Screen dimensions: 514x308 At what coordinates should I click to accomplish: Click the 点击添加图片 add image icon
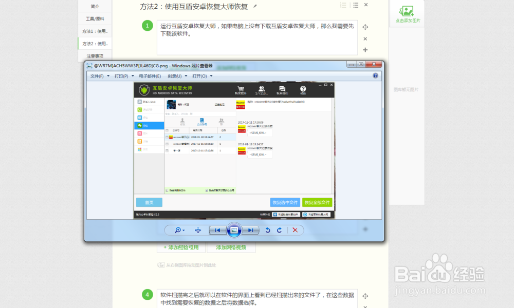(407, 11)
